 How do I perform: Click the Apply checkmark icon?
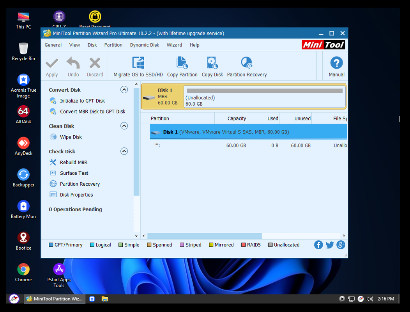coord(52,63)
